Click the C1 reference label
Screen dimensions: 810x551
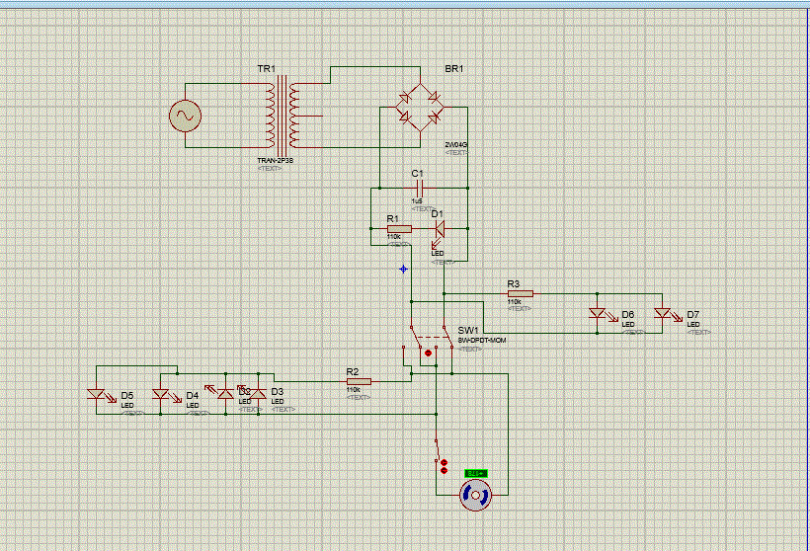click(417, 174)
